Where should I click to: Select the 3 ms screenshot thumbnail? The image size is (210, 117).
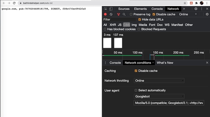[x=107, y=43]
